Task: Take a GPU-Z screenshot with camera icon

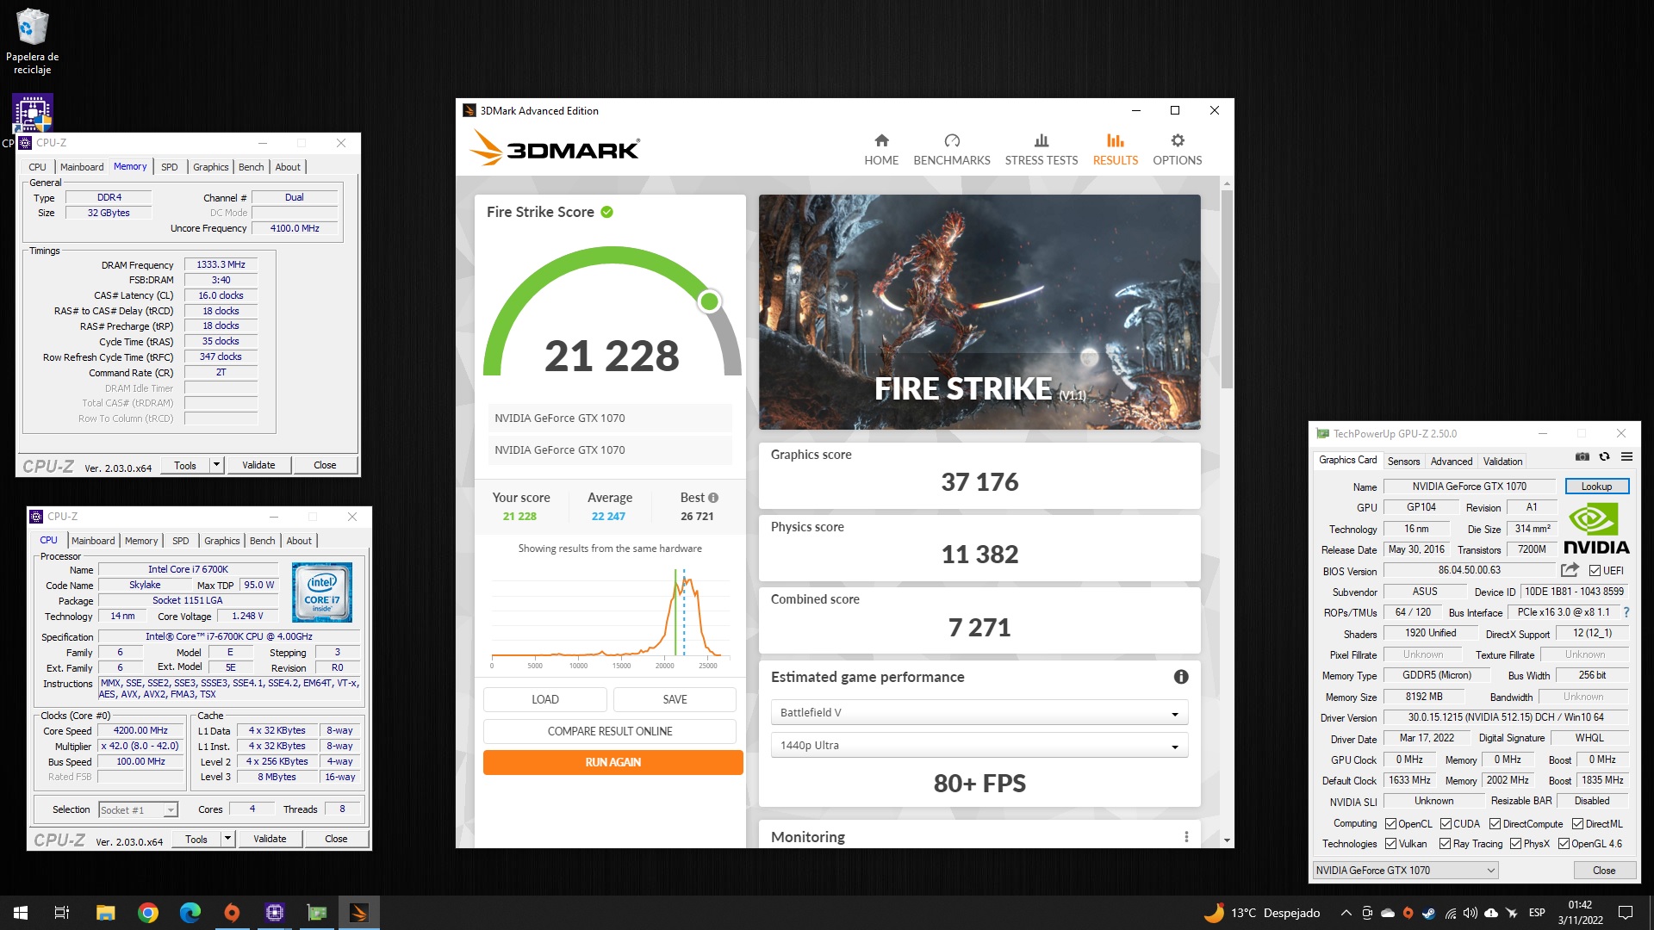Action: tap(1582, 456)
